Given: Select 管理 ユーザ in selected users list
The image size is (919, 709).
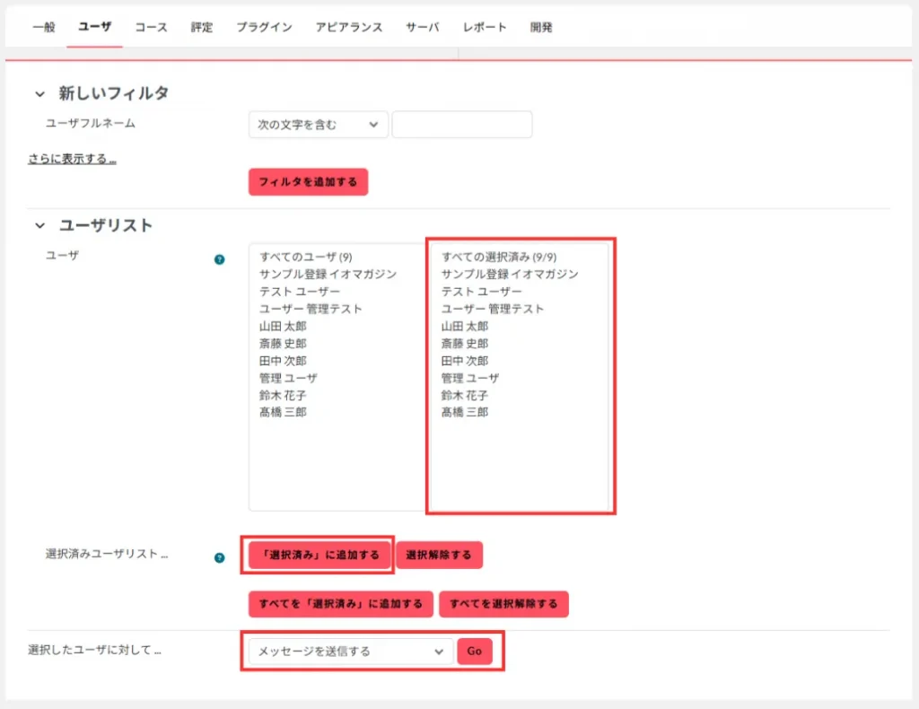Looking at the screenshot, I should point(470,378).
